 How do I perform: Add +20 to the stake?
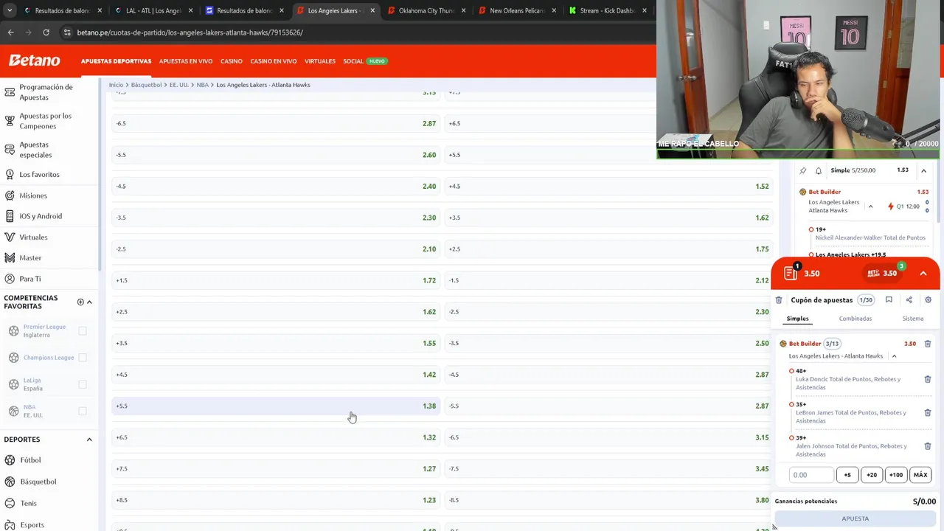coord(872,475)
